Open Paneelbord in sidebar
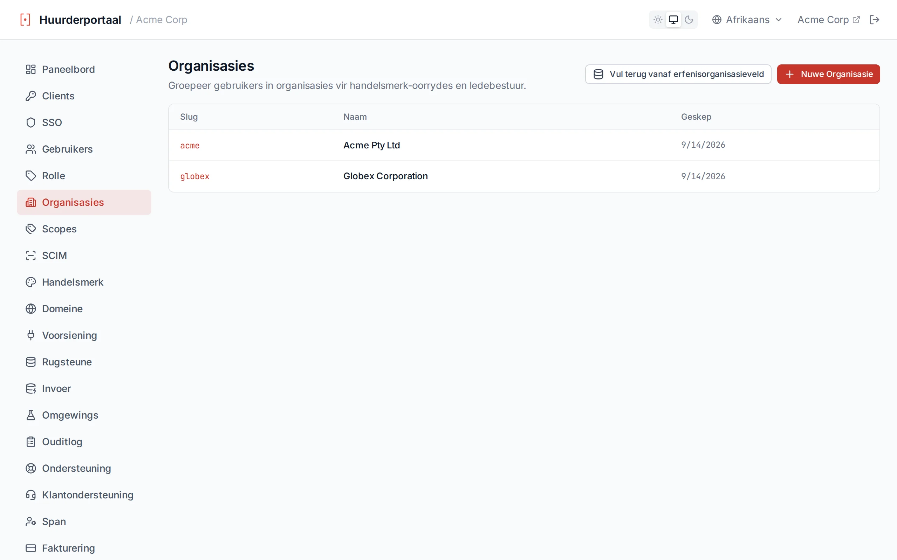897x560 pixels. point(84,69)
